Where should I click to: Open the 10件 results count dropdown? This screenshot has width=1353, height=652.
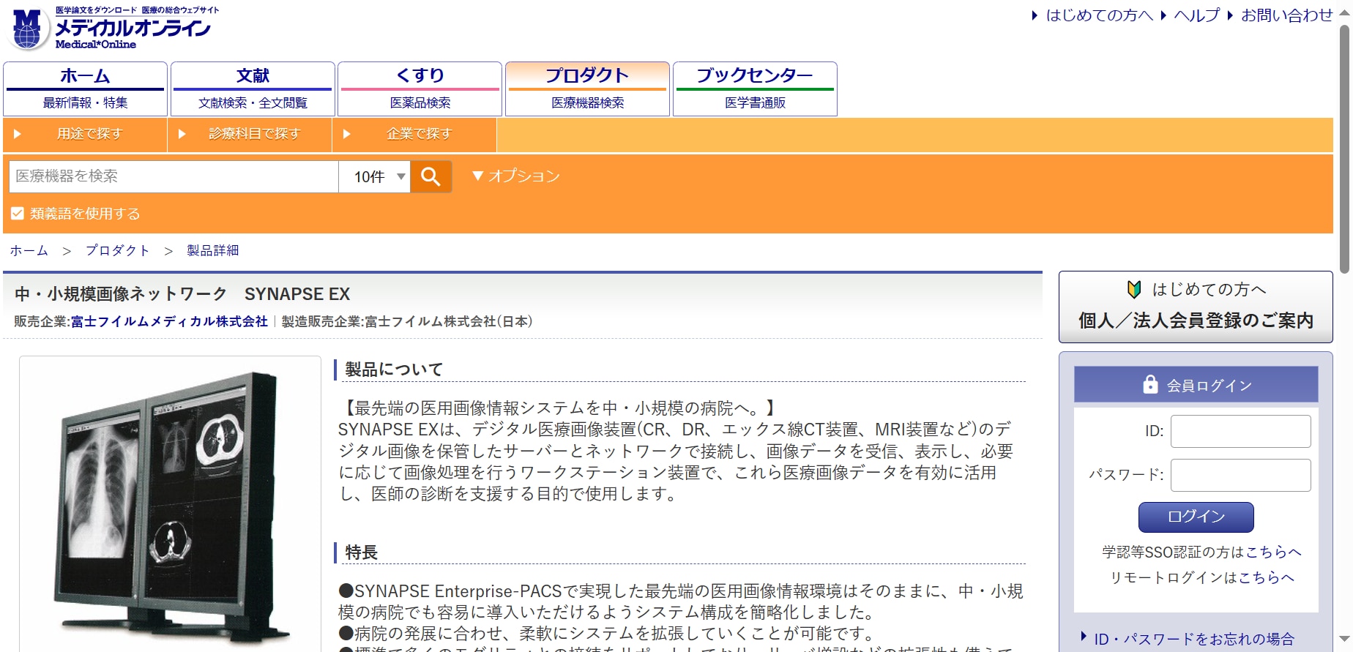click(379, 176)
